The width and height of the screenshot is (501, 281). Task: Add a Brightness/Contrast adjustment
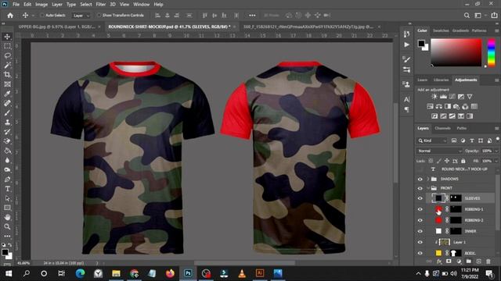tap(434, 97)
